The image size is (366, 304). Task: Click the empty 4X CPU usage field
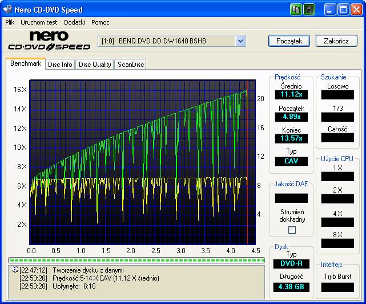click(337, 222)
